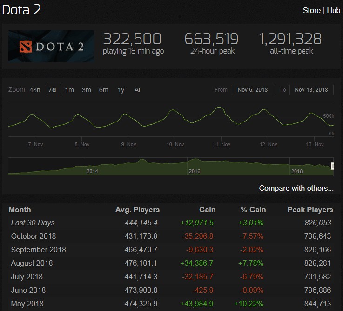Open the Hub link
Image resolution: width=343 pixels, height=311 pixels.
334,10
